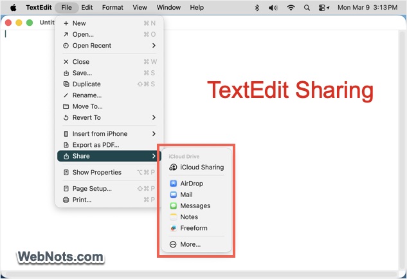Open the TextEdit application menu
This screenshot has height=279, width=407.
[39, 8]
